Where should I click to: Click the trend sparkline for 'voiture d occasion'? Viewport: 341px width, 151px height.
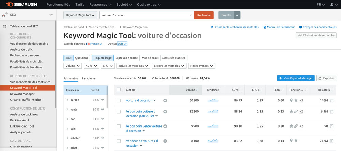213,100
